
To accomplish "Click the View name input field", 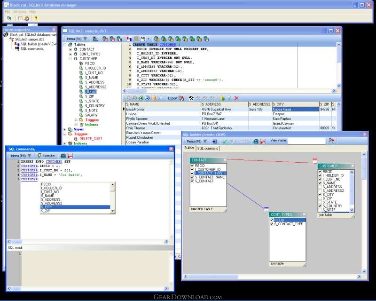I will pyautogui.click(x=306, y=141).
